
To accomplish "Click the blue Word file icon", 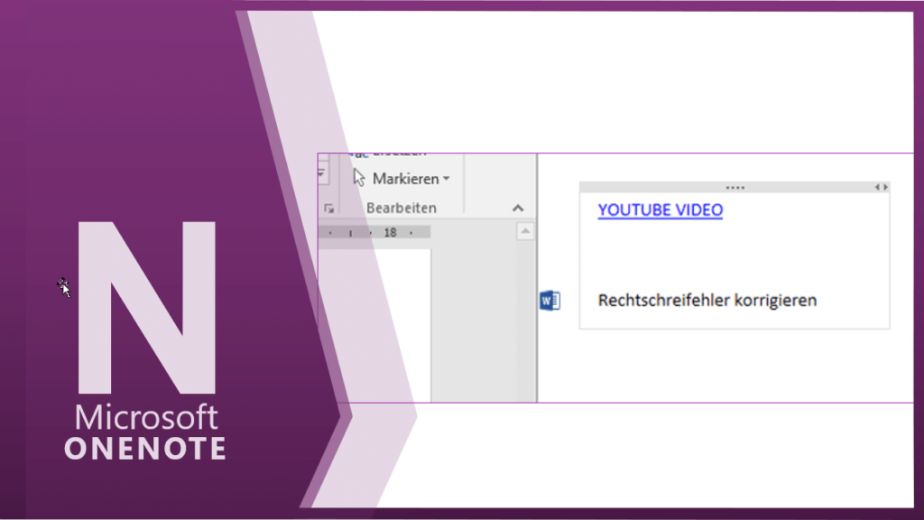I will click(550, 301).
